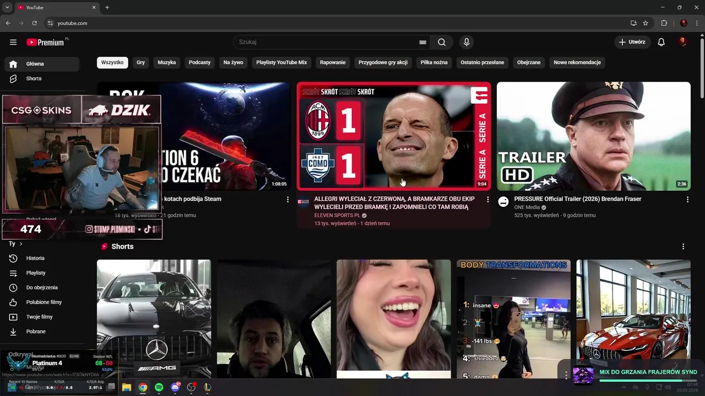Reload the page with the refresh icon
The width and height of the screenshot is (705, 396).
click(x=34, y=23)
